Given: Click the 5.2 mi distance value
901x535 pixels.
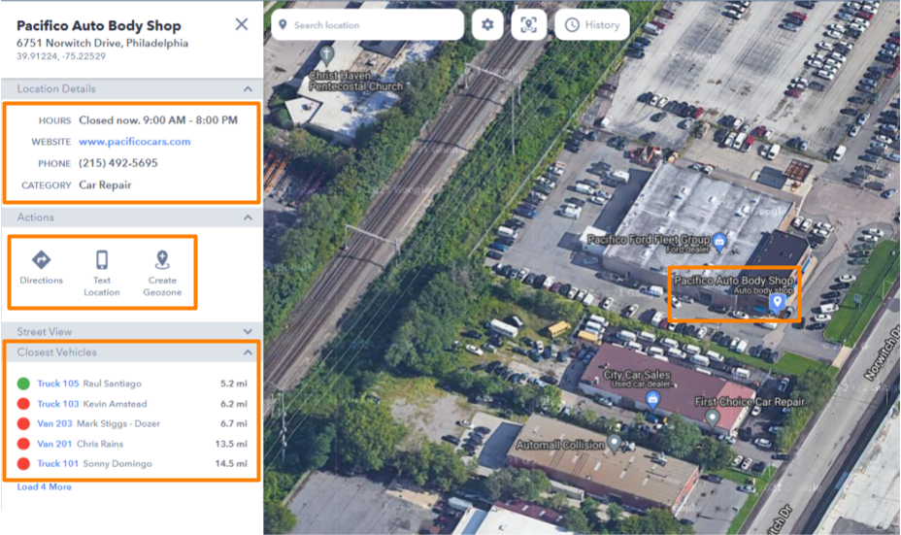Looking at the screenshot, I should click(234, 384).
